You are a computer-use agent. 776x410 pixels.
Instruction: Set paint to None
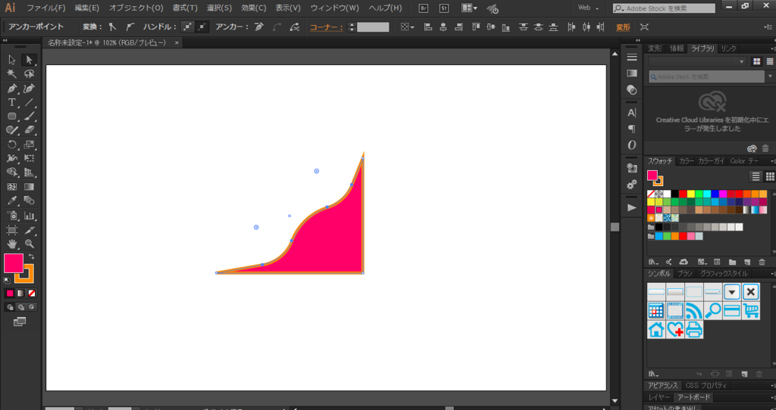point(32,294)
